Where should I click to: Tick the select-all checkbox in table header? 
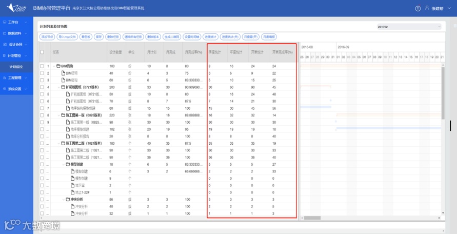coord(42,52)
